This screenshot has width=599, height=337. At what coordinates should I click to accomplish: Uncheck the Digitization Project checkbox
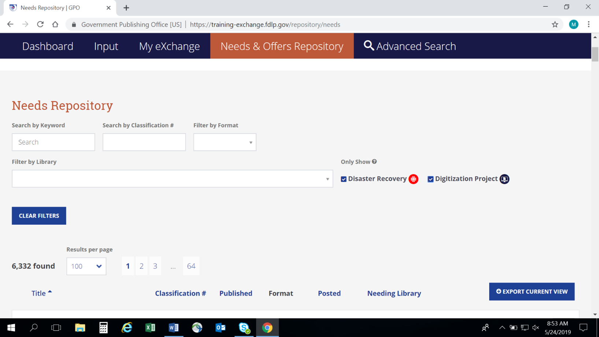click(430, 179)
